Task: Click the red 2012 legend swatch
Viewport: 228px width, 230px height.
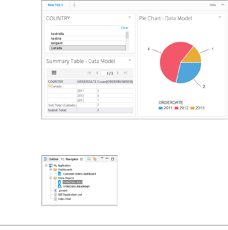Action: [x=176, y=108]
